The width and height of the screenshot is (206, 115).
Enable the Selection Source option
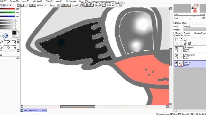tap(175, 35)
